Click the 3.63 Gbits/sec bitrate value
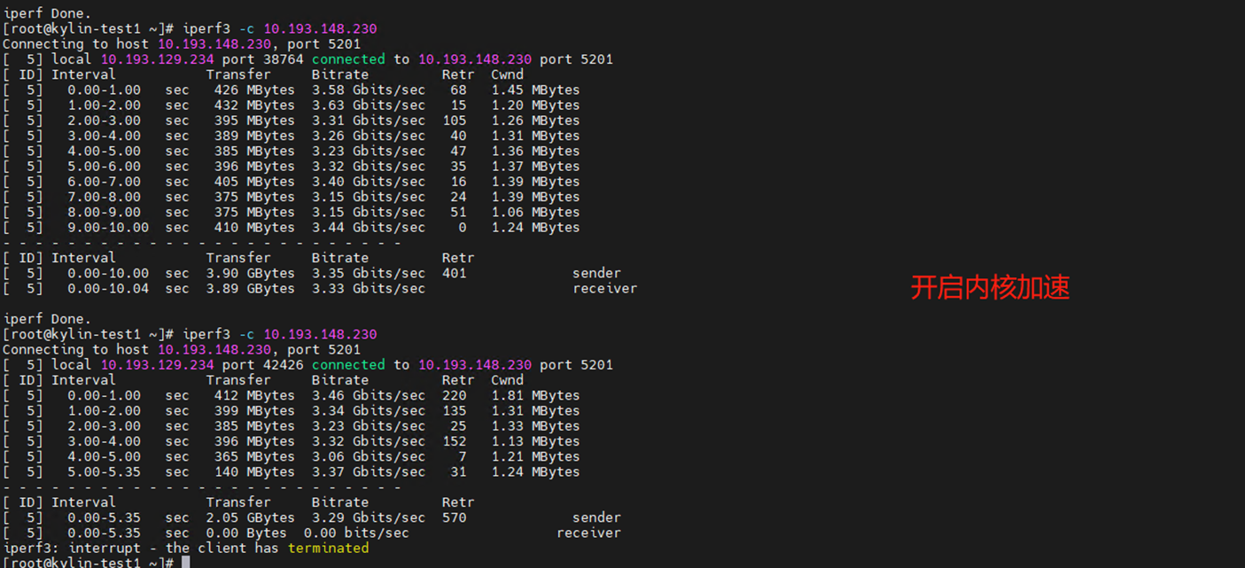 [368, 105]
